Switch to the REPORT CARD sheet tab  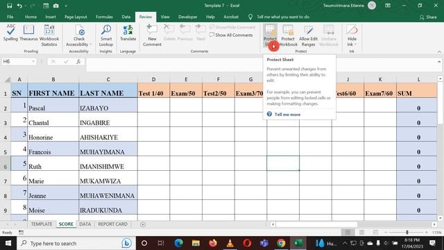tap(112, 224)
